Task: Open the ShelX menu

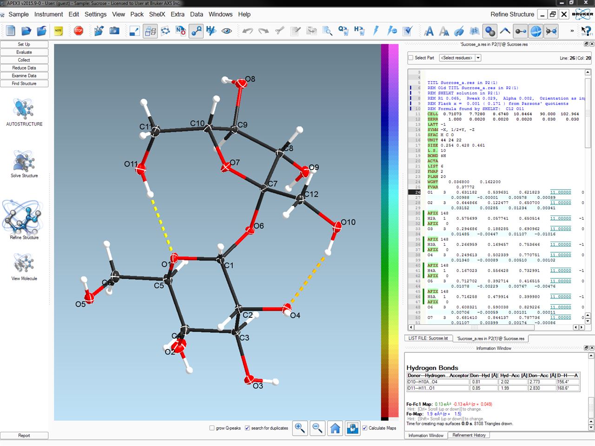Action: [157, 14]
